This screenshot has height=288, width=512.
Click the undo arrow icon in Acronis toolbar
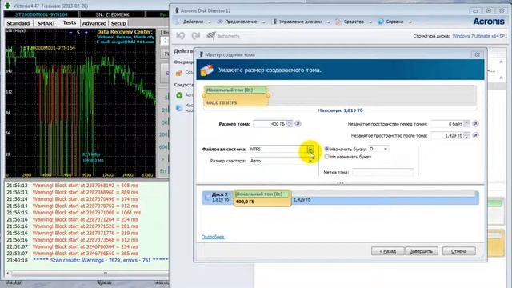click(181, 35)
